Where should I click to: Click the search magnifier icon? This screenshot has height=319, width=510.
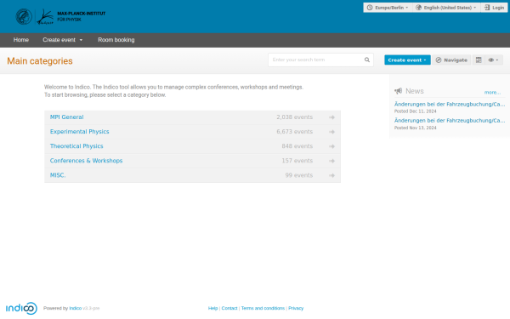[367, 60]
